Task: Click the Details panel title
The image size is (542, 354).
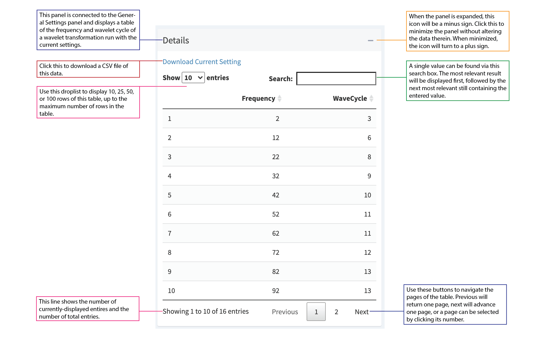Action: pos(176,41)
